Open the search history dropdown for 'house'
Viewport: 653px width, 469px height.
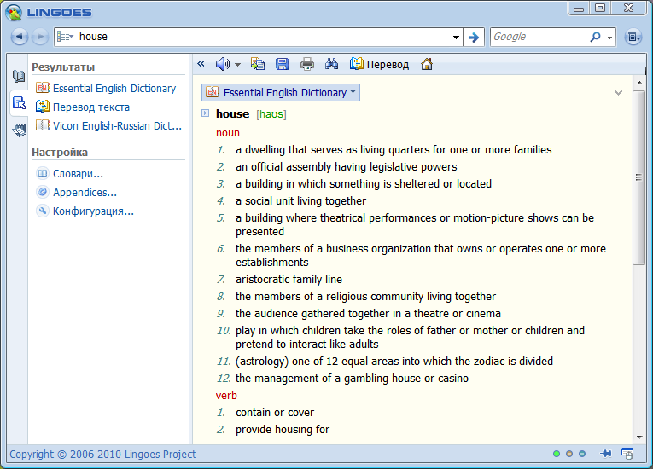coord(456,38)
